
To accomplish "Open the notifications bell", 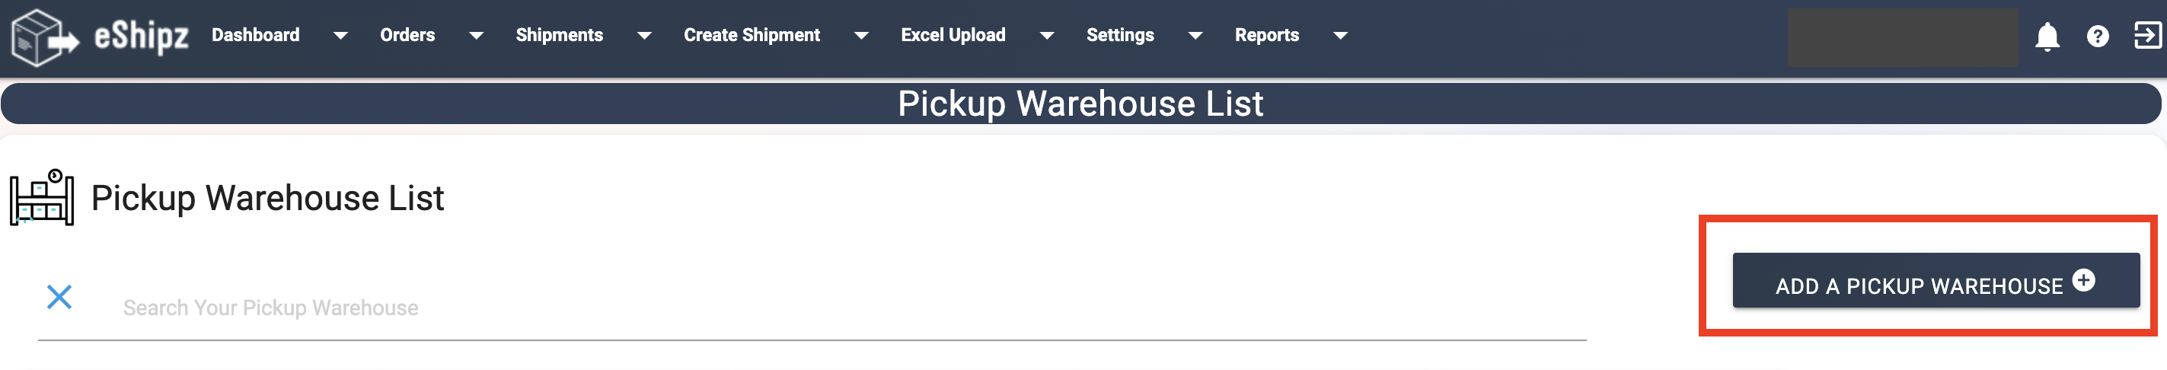I will pos(2047,36).
